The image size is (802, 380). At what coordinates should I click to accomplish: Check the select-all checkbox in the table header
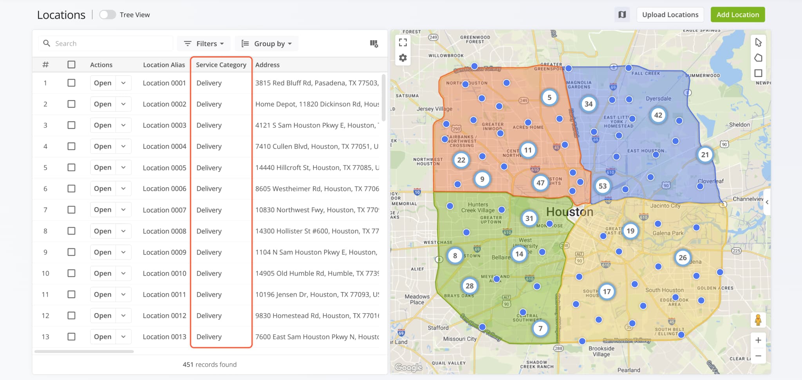coord(72,65)
